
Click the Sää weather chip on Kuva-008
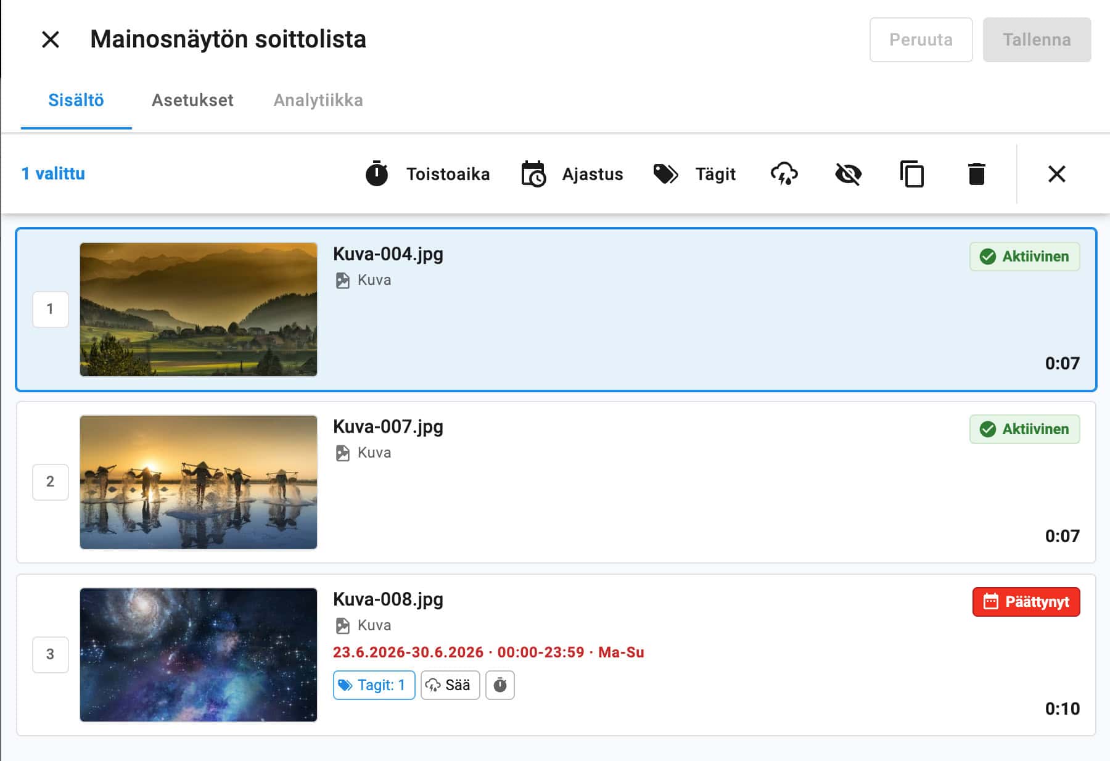pyautogui.click(x=450, y=685)
